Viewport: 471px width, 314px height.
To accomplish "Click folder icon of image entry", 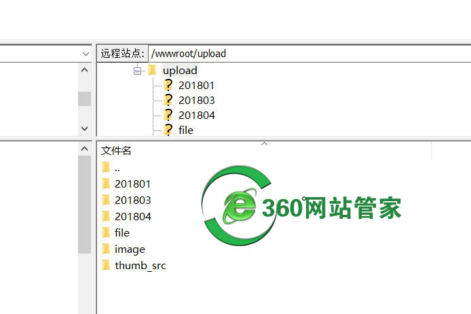I will 106,249.
